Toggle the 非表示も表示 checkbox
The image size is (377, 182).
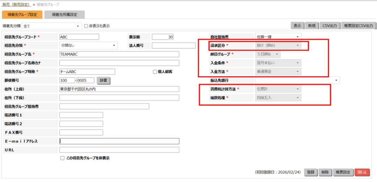pyautogui.click(x=86, y=26)
